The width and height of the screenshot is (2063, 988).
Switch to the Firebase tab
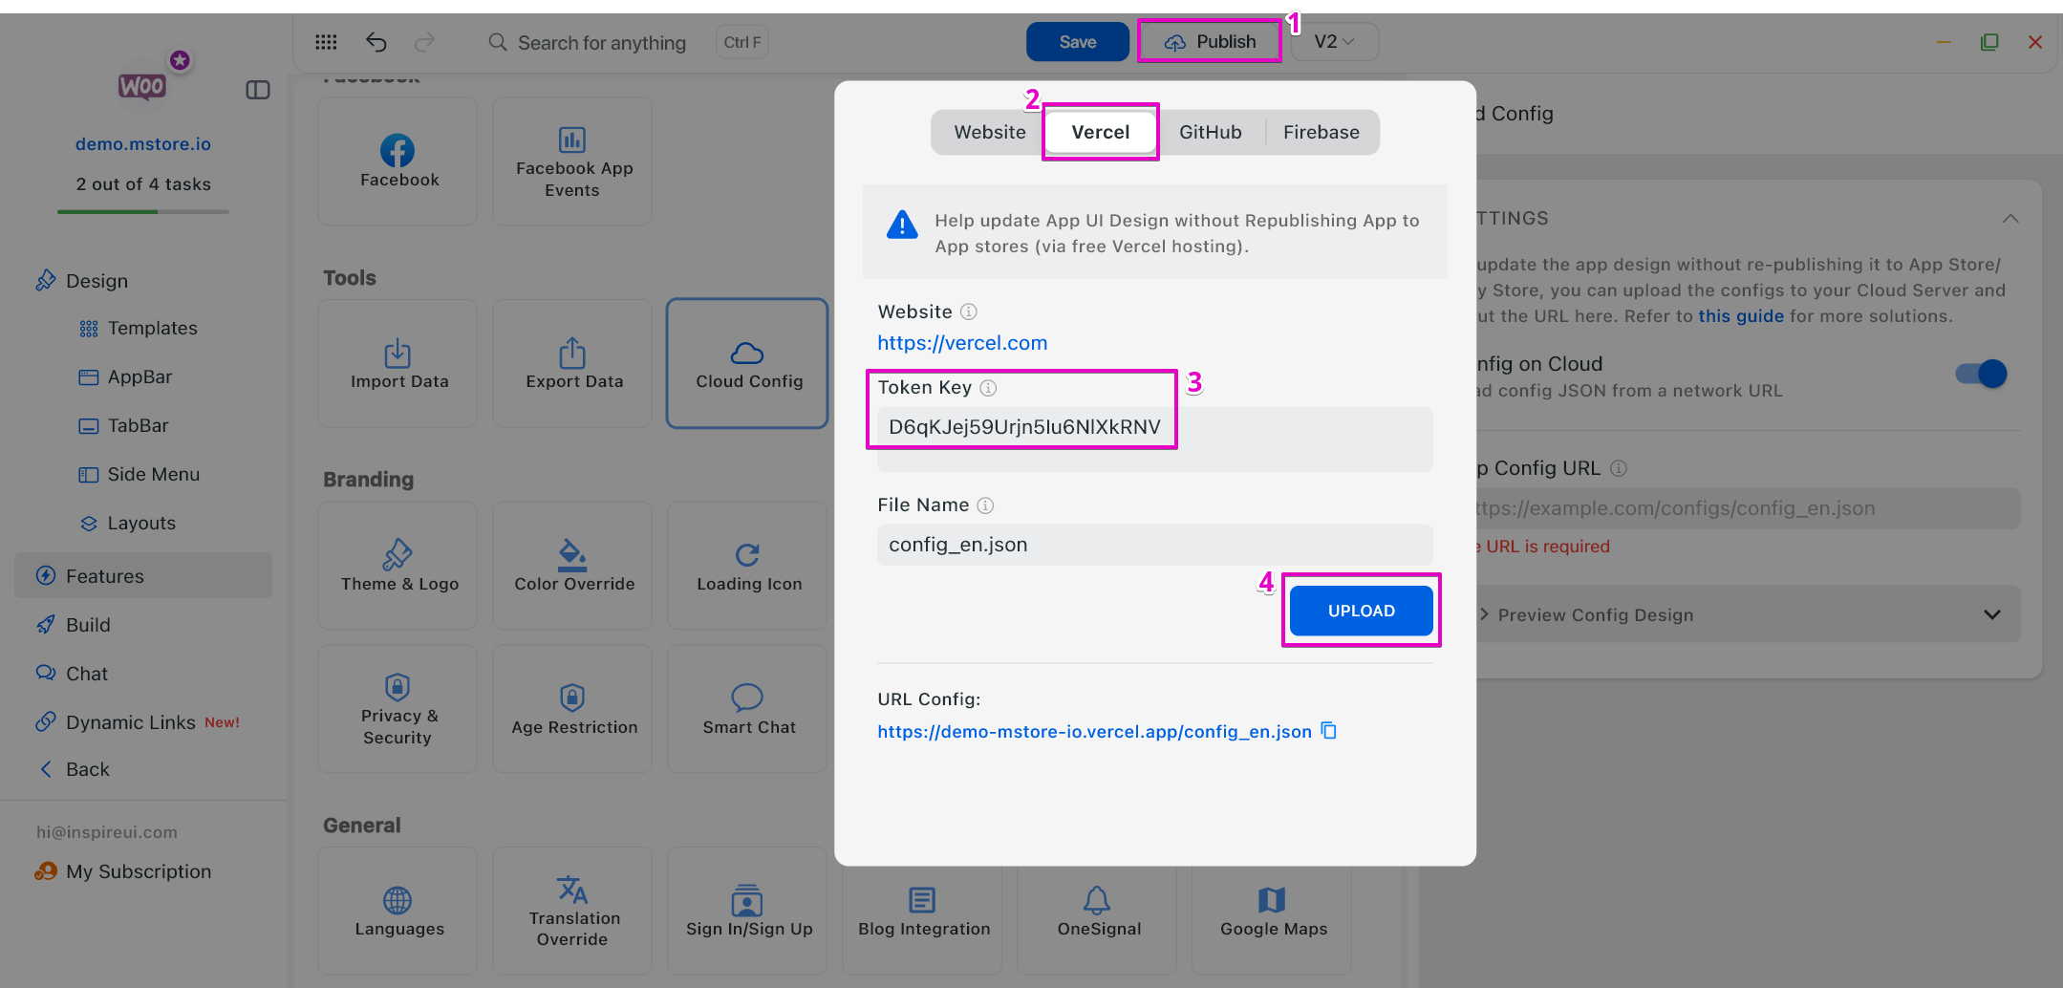pyautogui.click(x=1321, y=133)
